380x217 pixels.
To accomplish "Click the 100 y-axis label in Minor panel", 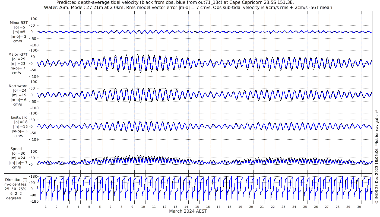I will [x=34, y=19].
